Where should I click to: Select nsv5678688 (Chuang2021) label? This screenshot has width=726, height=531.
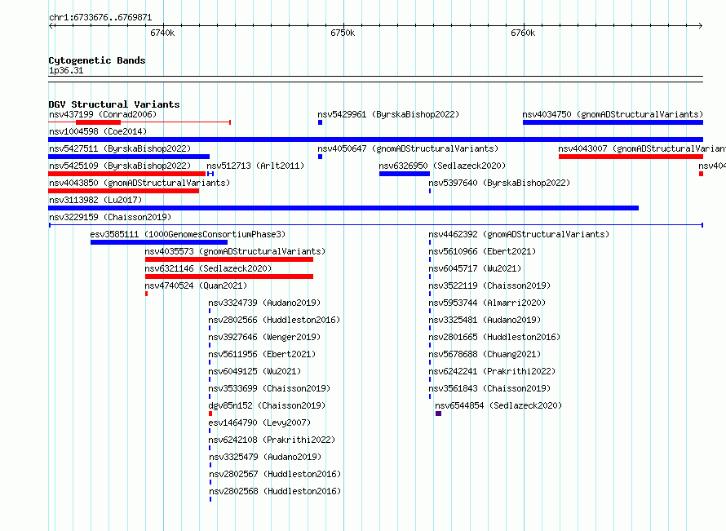pos(485,354)
